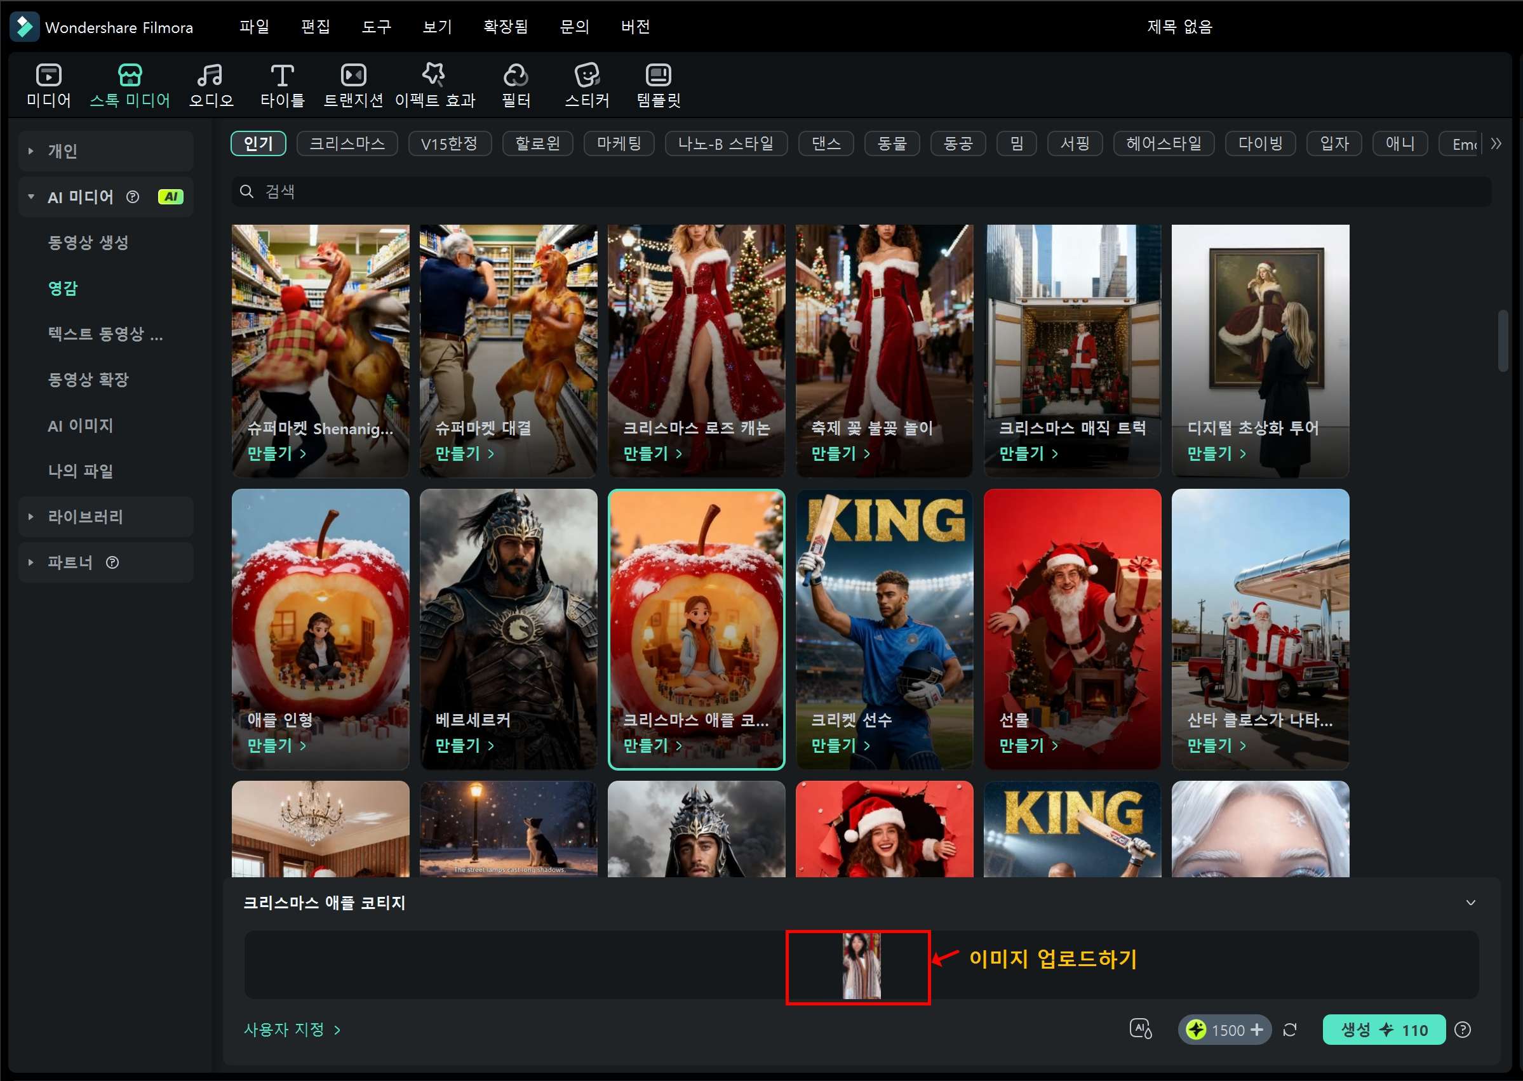
Task: Click help icon next to 생성 button
Action: (1463, 1030)
